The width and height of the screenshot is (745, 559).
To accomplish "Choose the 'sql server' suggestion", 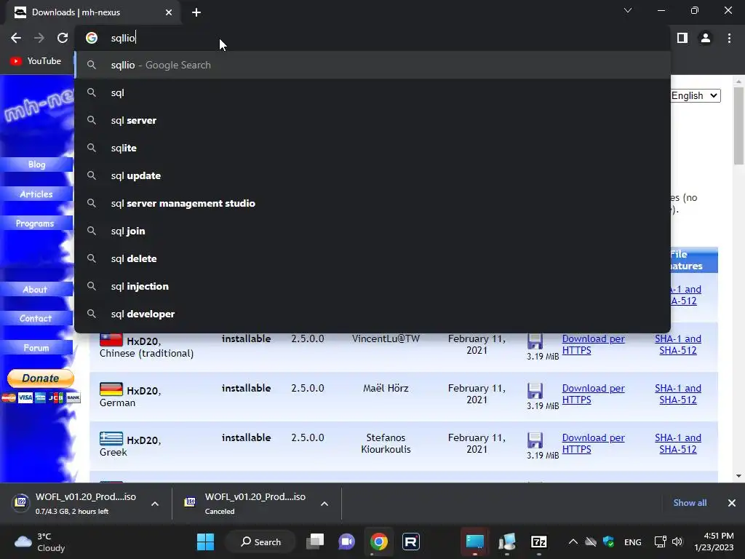I will pos(372,120).
